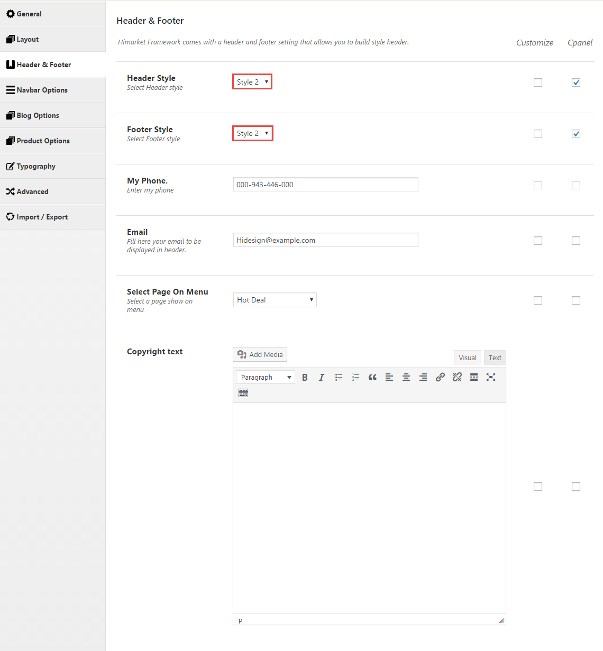Viewport: 603px width, 651px height.
Task: Apply blockquote formatting
Action: click(372, 377)
